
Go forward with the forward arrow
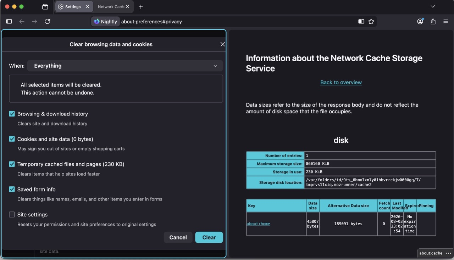coord(34,22)
